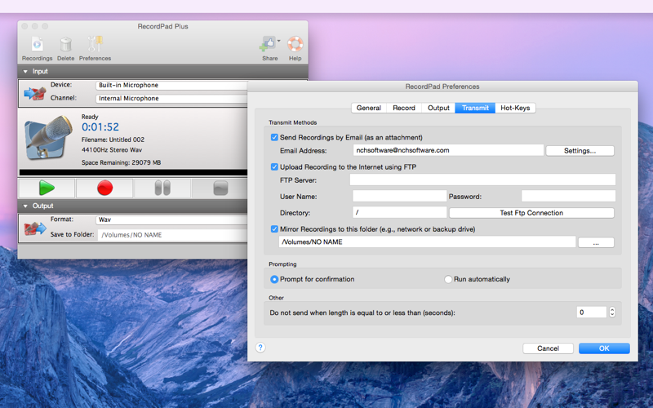This screenshot has height=408, width=653.
Task: Open the Help lifebuoy icon
Action: coord(295,44)
